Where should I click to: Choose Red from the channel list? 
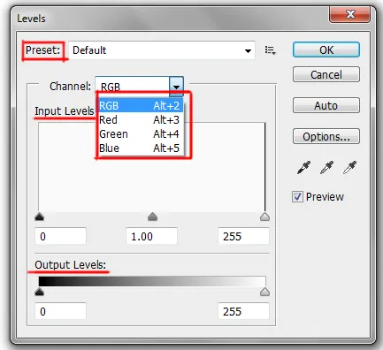click(139, 120)
